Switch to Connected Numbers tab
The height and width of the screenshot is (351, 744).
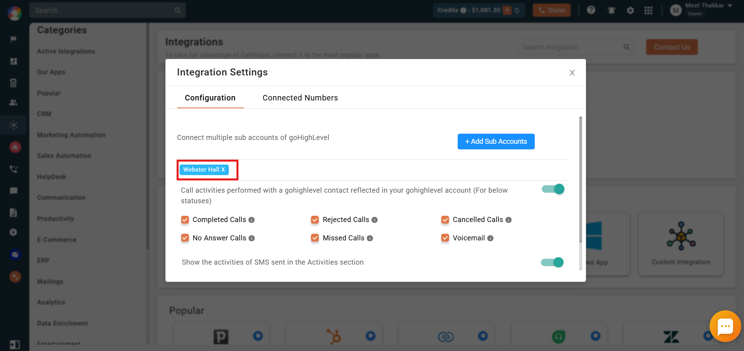click(300, 98)
